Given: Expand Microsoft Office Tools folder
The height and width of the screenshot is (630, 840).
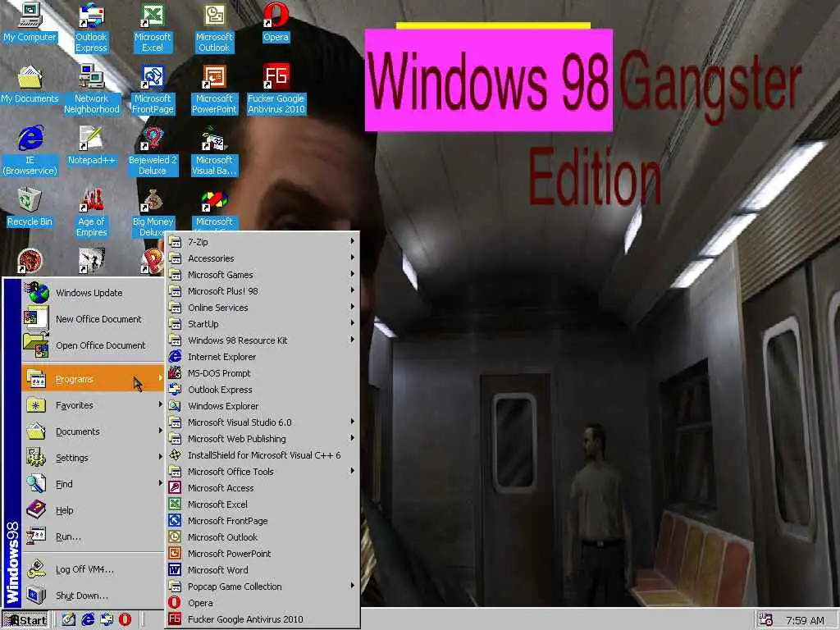Looking at the screenshot, I should click(262, 472).
